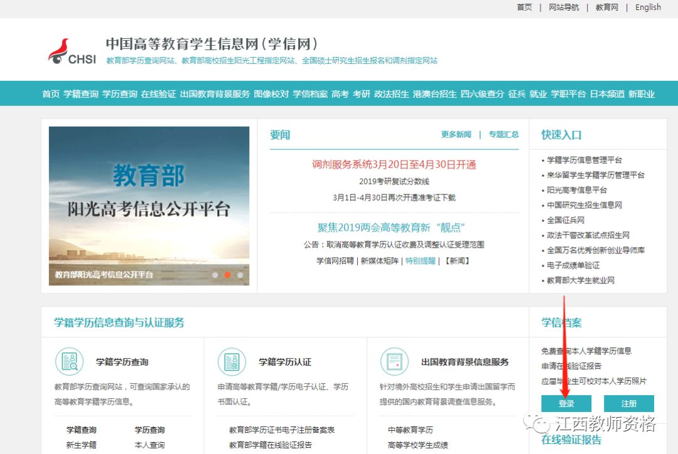Open 本人查询 link
The width and height of the screenshot is (678, 454).
(x=149, y=445)
